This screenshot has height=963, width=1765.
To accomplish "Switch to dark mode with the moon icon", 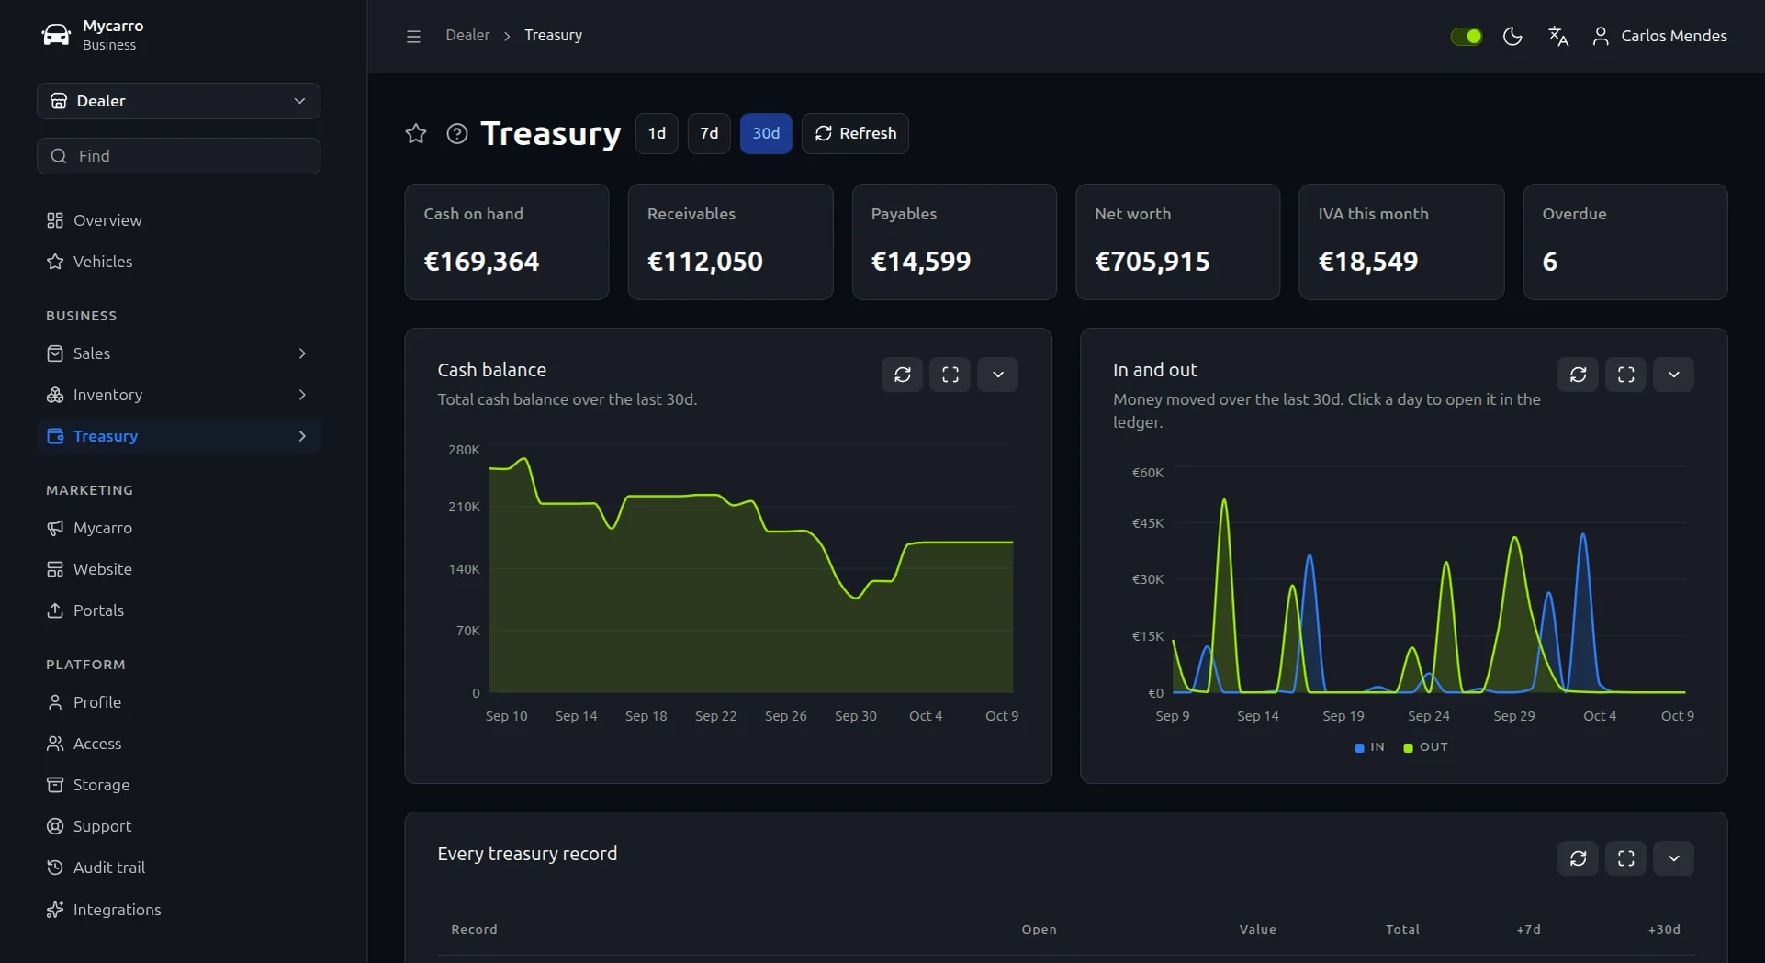I will click(1512, 36).
